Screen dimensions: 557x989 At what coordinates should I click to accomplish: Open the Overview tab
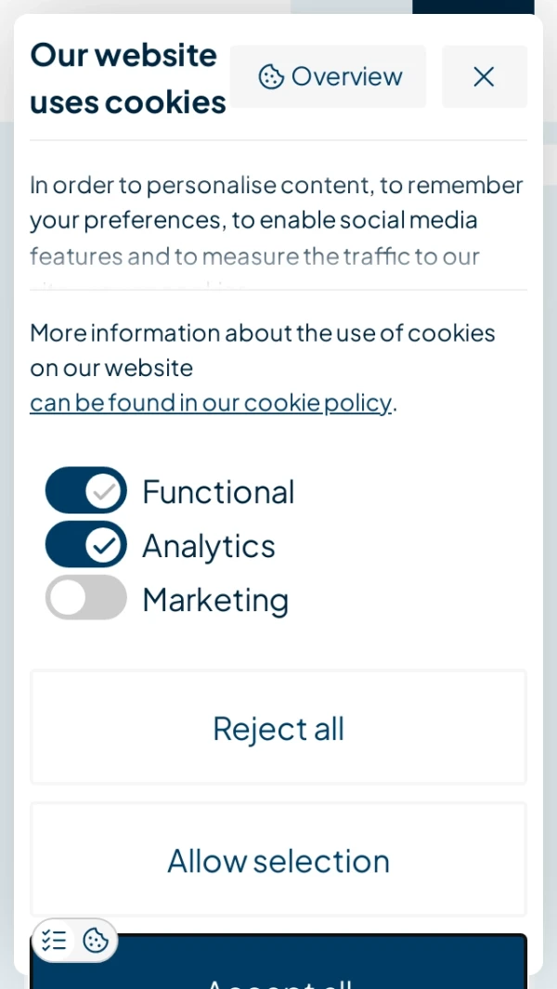point(329,77)
